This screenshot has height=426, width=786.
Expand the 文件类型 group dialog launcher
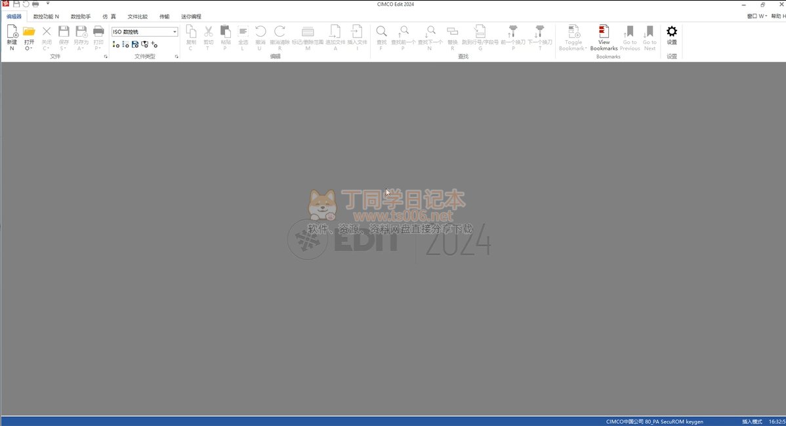click(176, 56)
